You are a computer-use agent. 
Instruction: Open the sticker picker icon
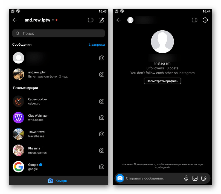click(204, 178)
